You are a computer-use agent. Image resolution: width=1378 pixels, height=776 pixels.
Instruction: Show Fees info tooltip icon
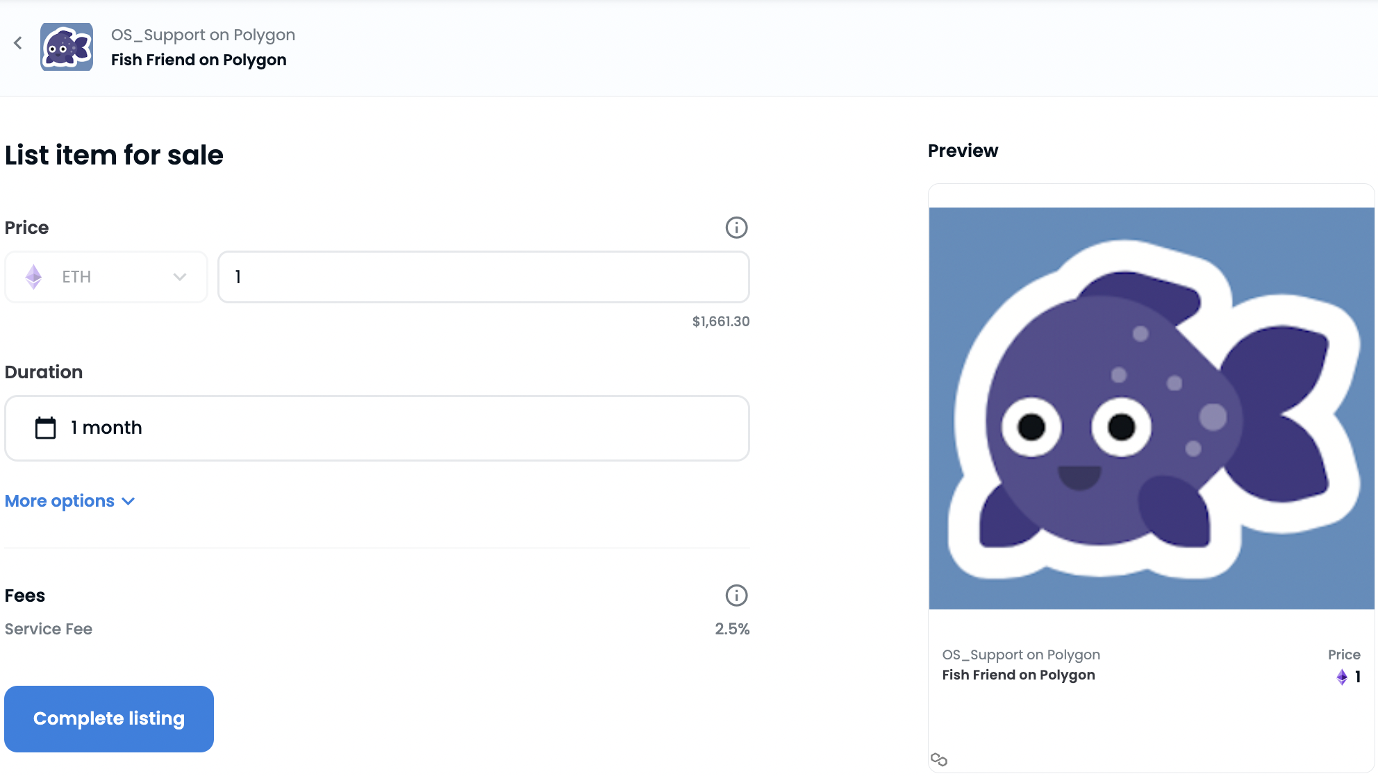(x=736, y=596)
